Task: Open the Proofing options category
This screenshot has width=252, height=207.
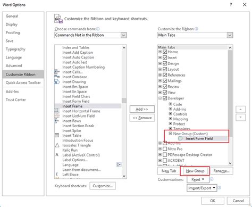Action: pyautogui.click(x=13, y=32)
